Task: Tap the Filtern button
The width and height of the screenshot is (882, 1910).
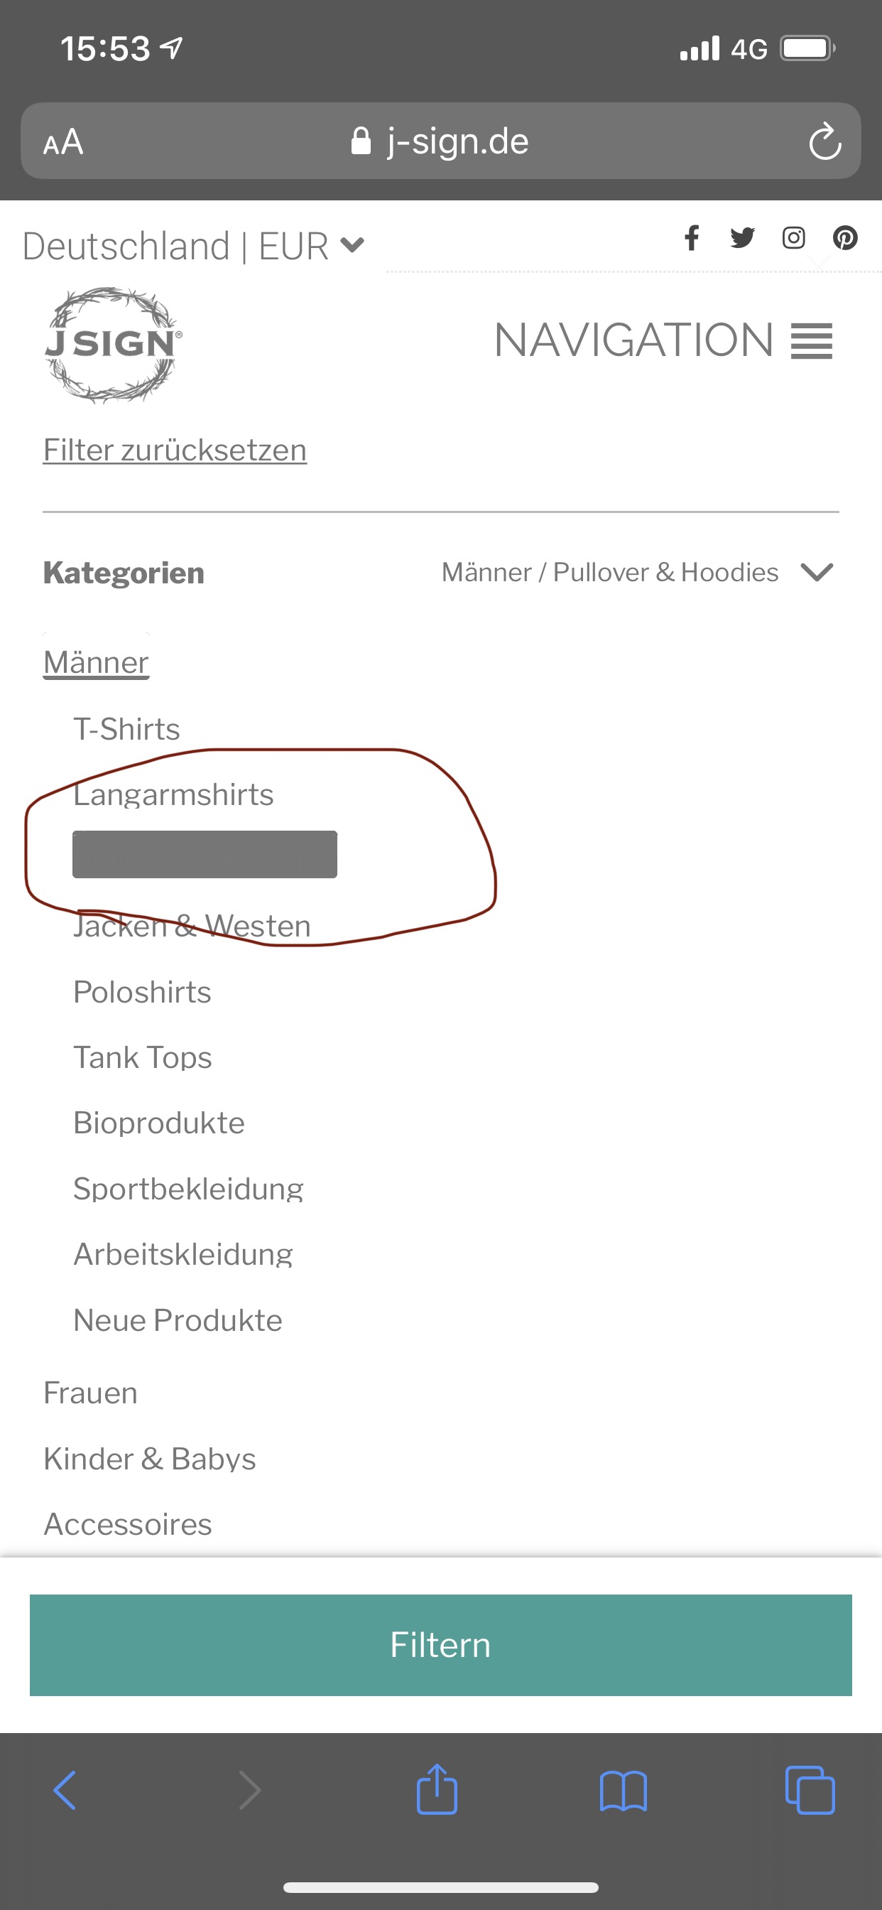Action: click(x=441, y=1644)
